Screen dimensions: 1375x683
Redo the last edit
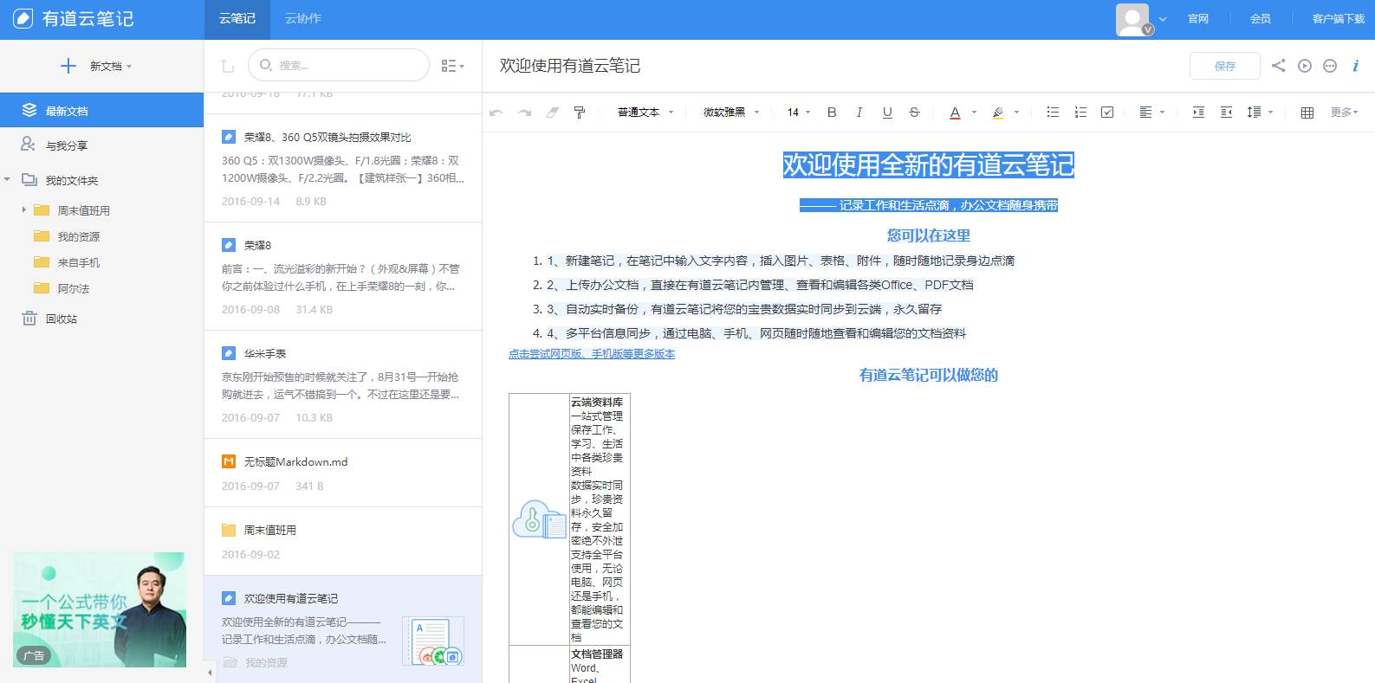coord(524,113)
